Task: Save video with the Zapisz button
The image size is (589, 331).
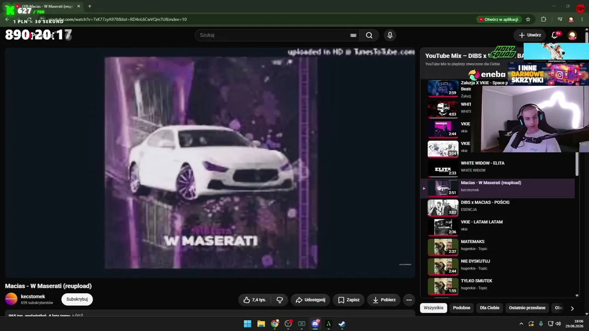Action: pyautogui.click(x=348, y=300)
